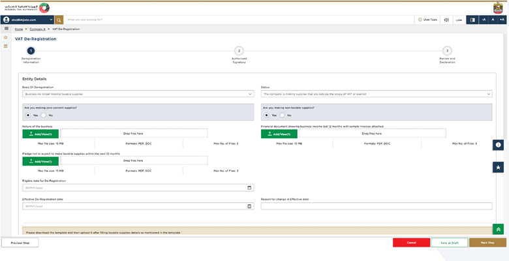Click the Save as Draft button

point(449,242)
